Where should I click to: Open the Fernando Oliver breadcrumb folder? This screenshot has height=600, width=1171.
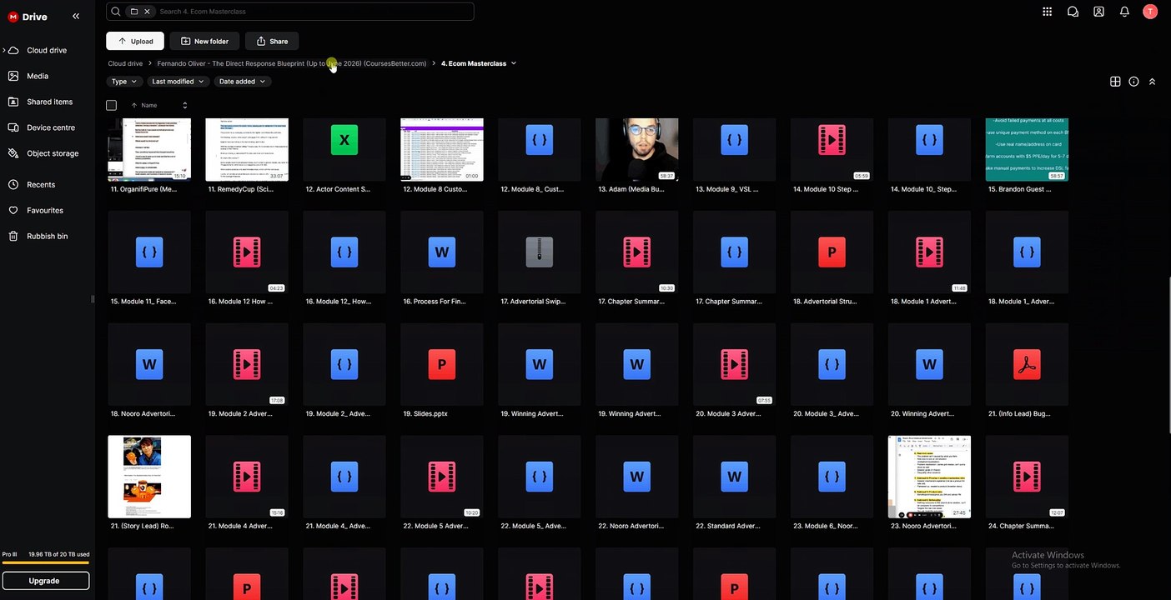pos(292,63)
